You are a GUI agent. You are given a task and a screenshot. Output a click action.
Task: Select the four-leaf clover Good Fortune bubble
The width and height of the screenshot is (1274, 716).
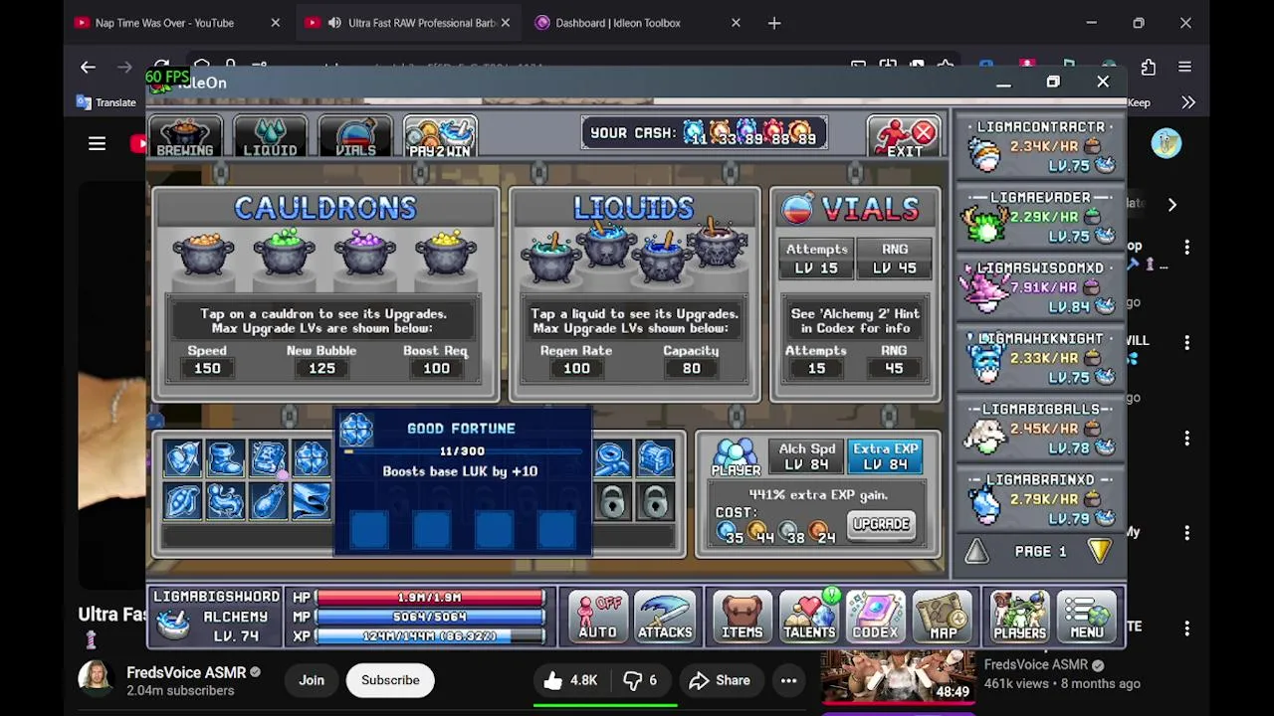[x=312, y=458]
